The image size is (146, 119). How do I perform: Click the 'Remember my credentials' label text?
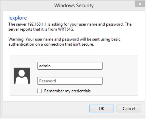pyautogui.click(x=67, y=91)
